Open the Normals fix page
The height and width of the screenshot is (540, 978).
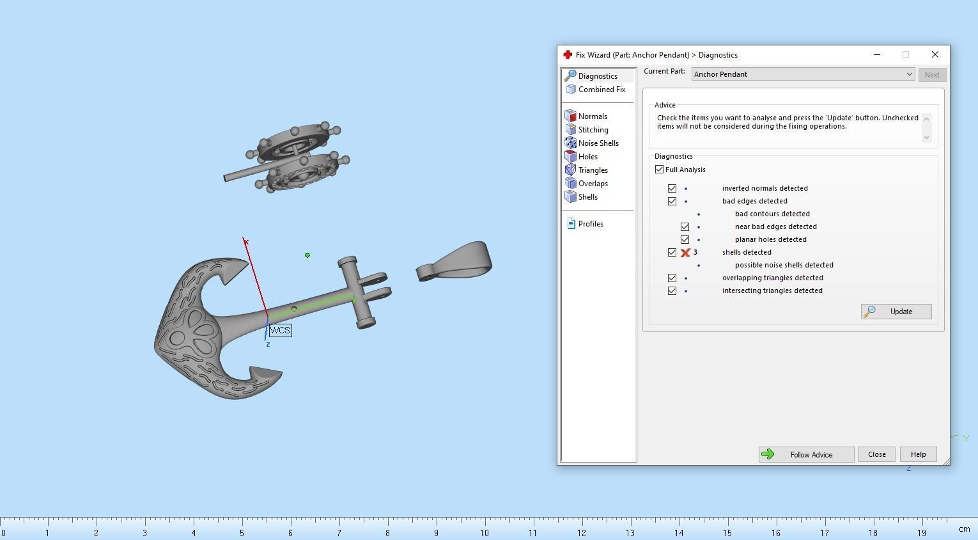click(593, 116)
